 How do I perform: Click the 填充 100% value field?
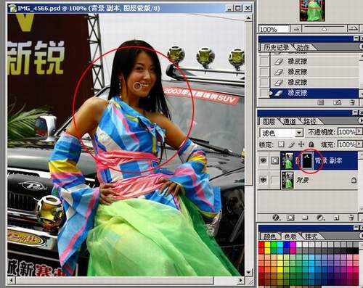tap(347, 144)
